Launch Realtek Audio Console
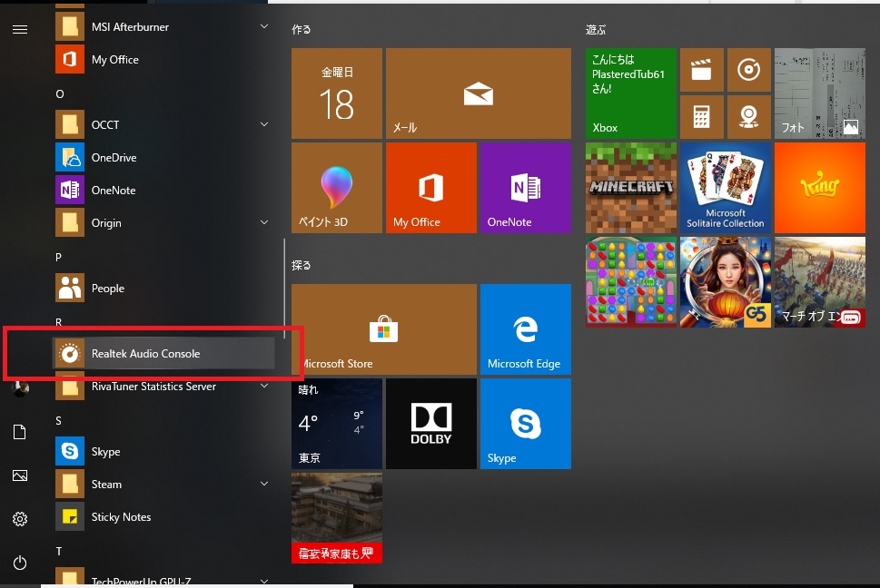 pyautogui.click(x=163, y=354)
